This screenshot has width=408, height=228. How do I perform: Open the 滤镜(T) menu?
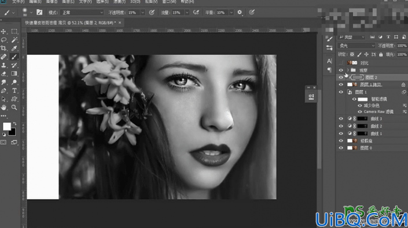(119, 2)
